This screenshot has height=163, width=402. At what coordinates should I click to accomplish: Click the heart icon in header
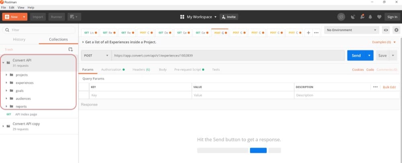point(379,17)
